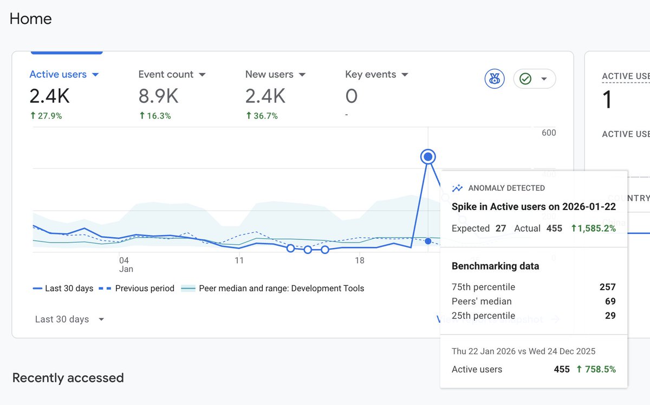Click the ANOMALY DETECTED label
Viewport: 650px width, 405px height.
point(506,188)
